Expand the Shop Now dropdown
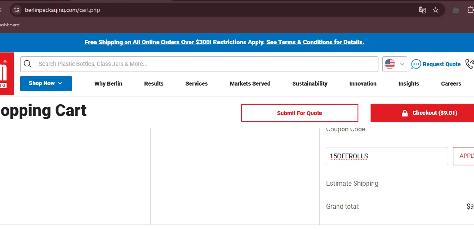 (x=46, y=83)
